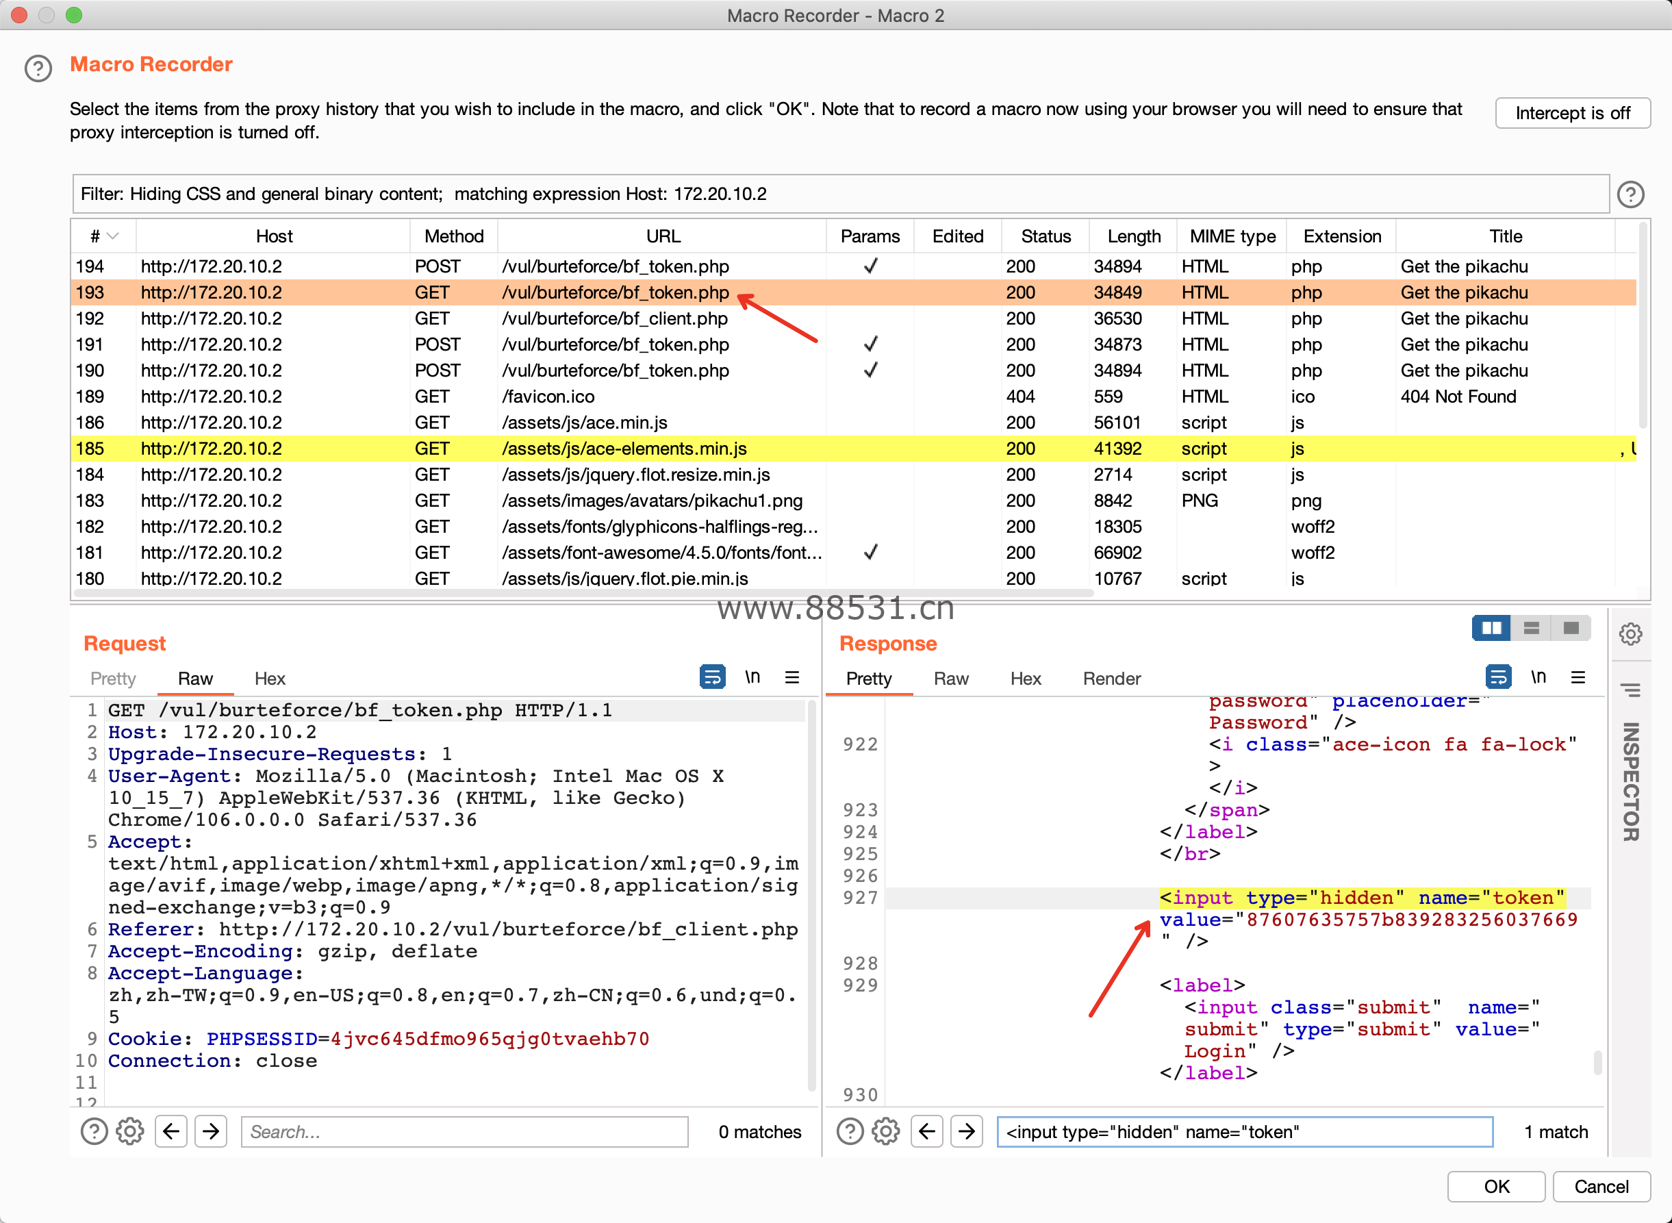Click the highlighted hidden token input line
Viewport: 1672px width, 1223px height.
click(x=1362, y=898)
